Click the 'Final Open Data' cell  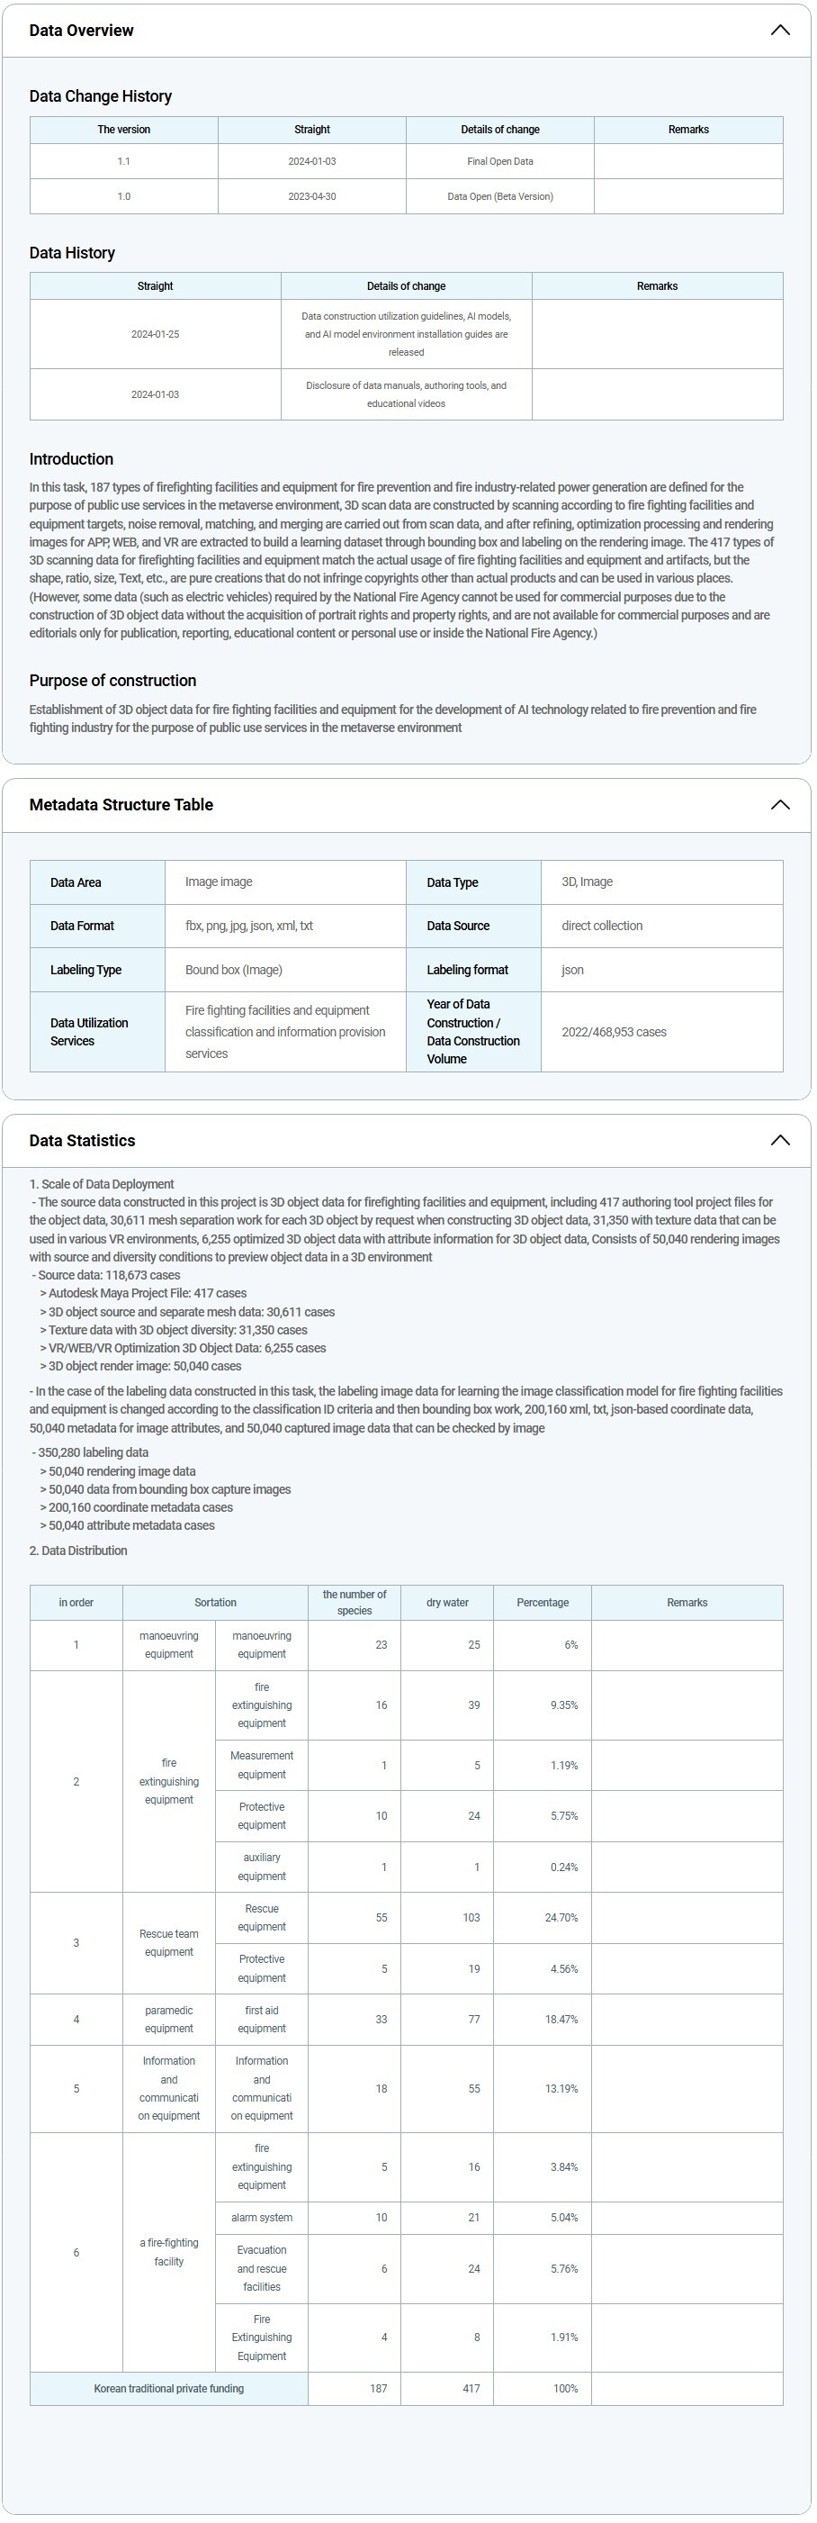[x=500, y=161]
